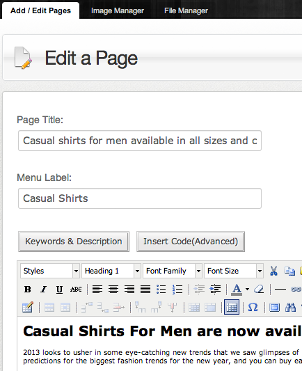Insert a numbered list
Viewport: 302px width, 371px height.
[x=177, y=289]
